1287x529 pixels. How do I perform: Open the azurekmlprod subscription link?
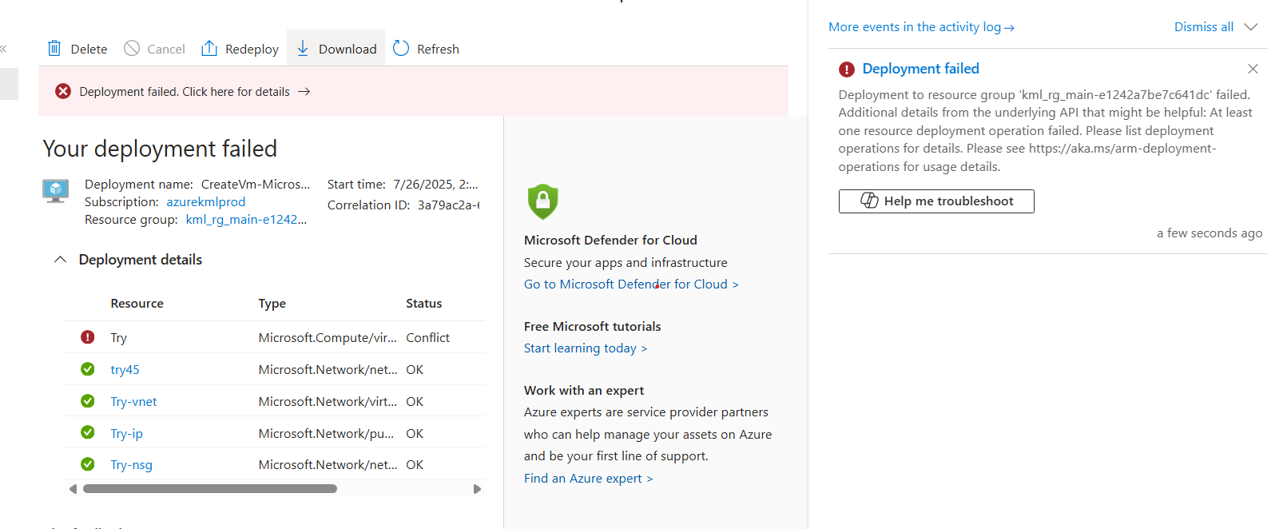pyautogui.click(x=206, y=202)
